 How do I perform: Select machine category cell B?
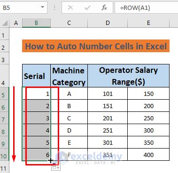pyautogui.click(x=69, y=106)
